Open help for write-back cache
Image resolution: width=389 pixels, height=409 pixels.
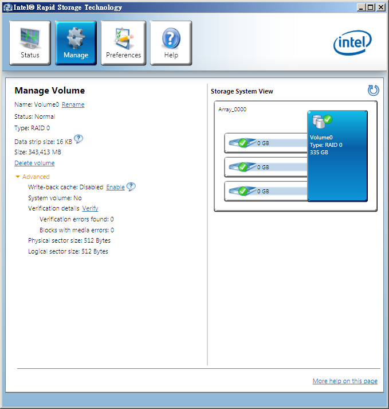131,187
